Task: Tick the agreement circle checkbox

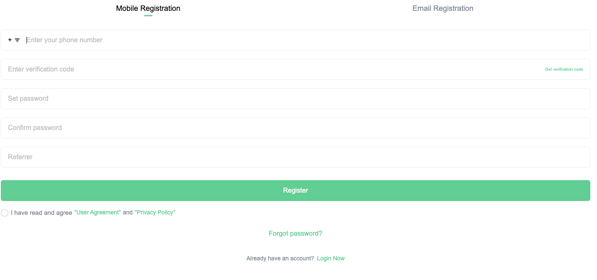Action: [5, 213]
